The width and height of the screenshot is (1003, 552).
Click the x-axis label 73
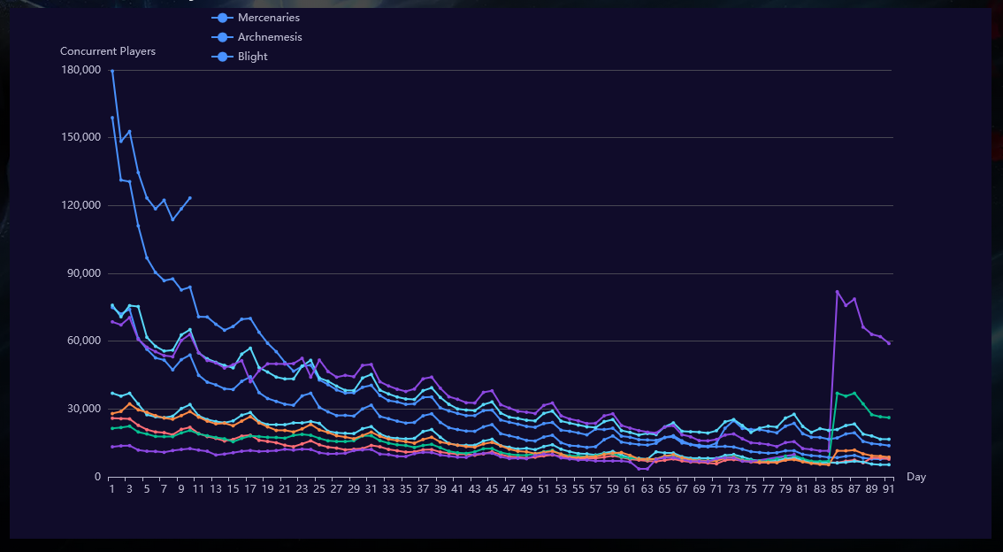click(733, 489)
